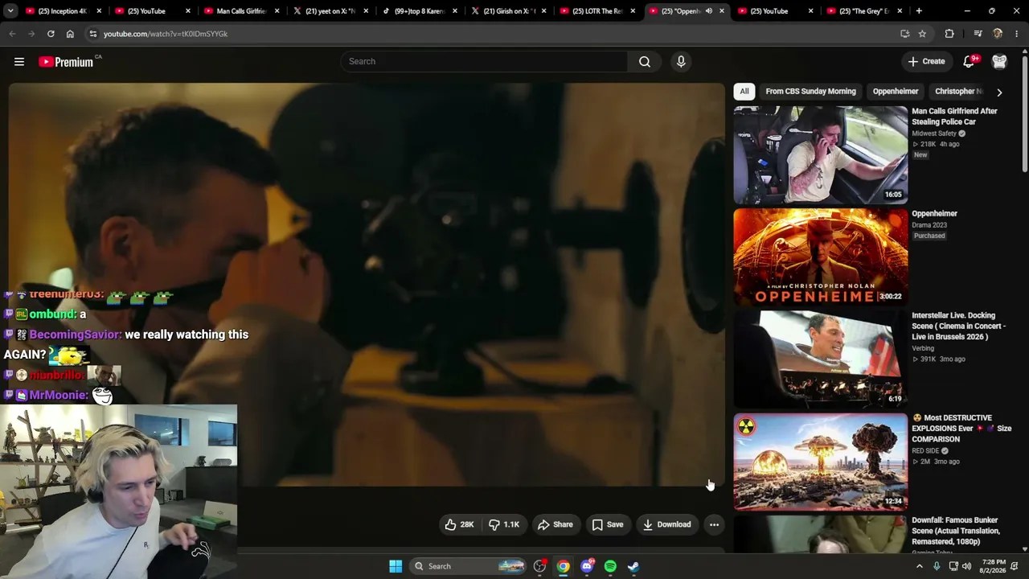Bookmark this page with the star
This screenshot has width=1029, height=579.
tap(922, 34)
